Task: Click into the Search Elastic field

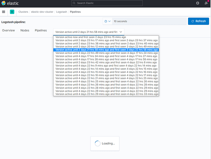Action: point(107,3)
